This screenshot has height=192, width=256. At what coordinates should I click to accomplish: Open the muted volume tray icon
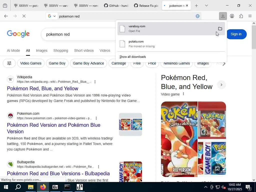223,187
